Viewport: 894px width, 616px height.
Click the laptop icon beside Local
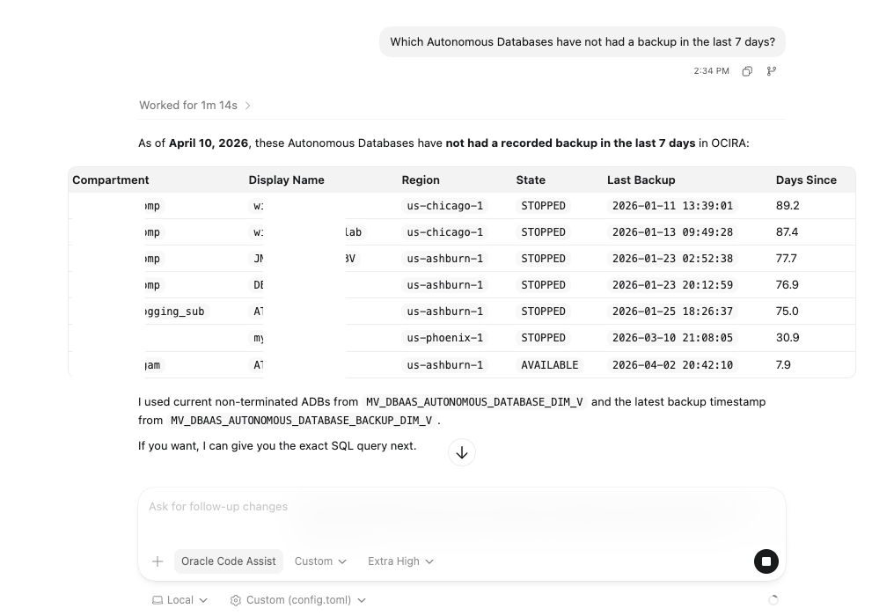coord(157,600)
